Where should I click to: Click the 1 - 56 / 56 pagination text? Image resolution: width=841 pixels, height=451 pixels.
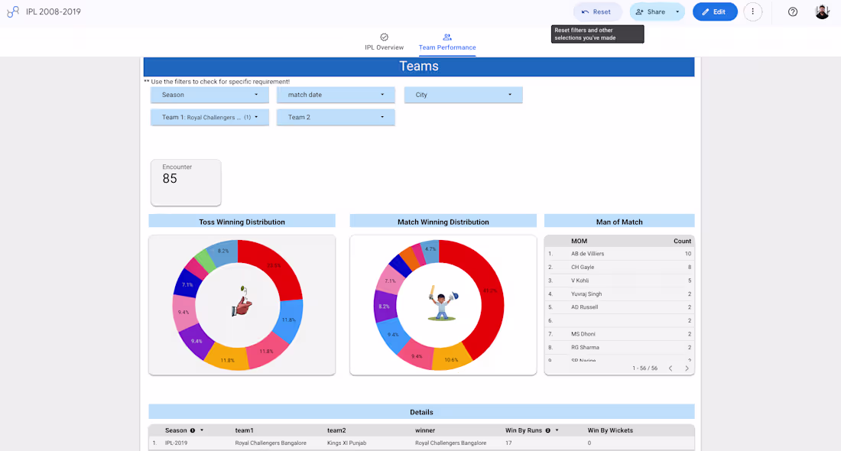tap(645, 368)
